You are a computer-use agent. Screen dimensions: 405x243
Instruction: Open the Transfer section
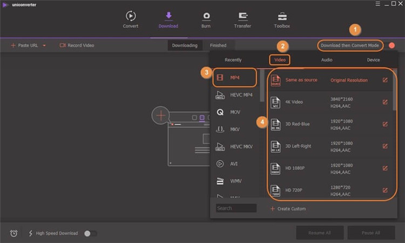pos(242,19)
